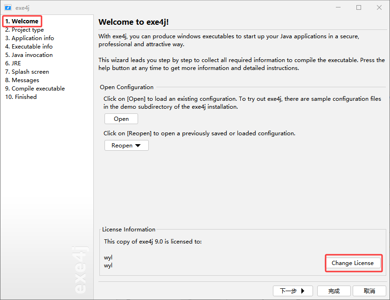Click the Change License button
Screen dimensions: 390x300
click(353, 263)
